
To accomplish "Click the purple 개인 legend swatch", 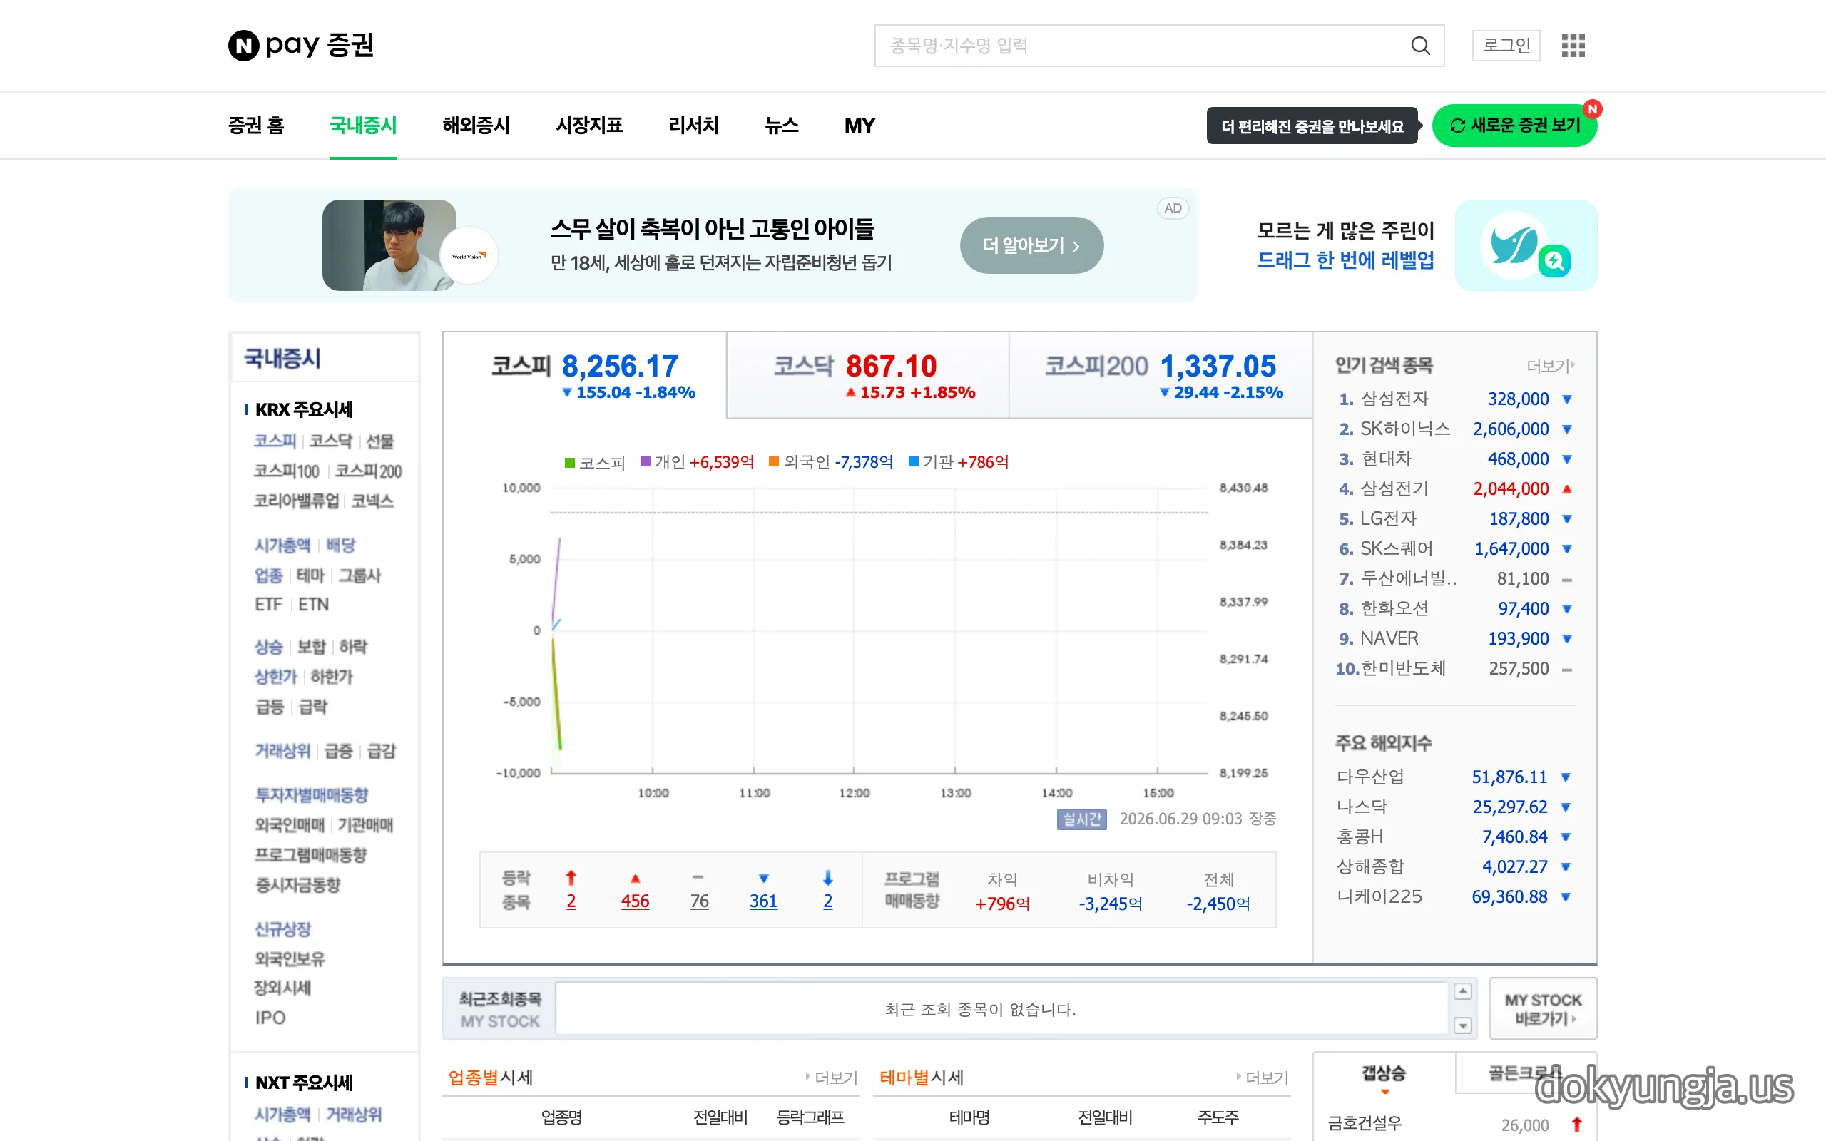I will [x=646, y=462].
